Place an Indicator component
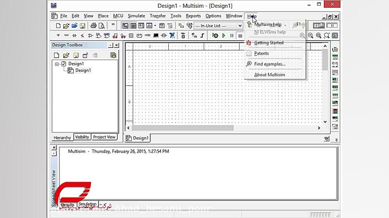 [x=131, y=35]
